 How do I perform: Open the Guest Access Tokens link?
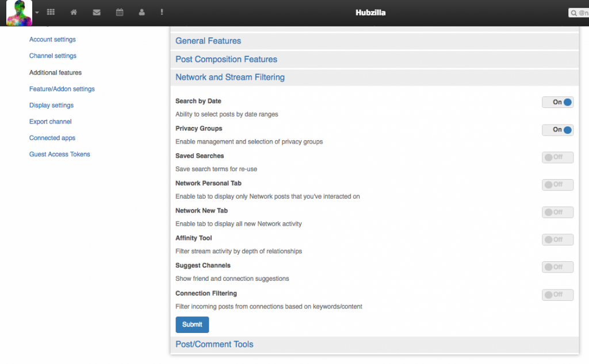[60, 154]
